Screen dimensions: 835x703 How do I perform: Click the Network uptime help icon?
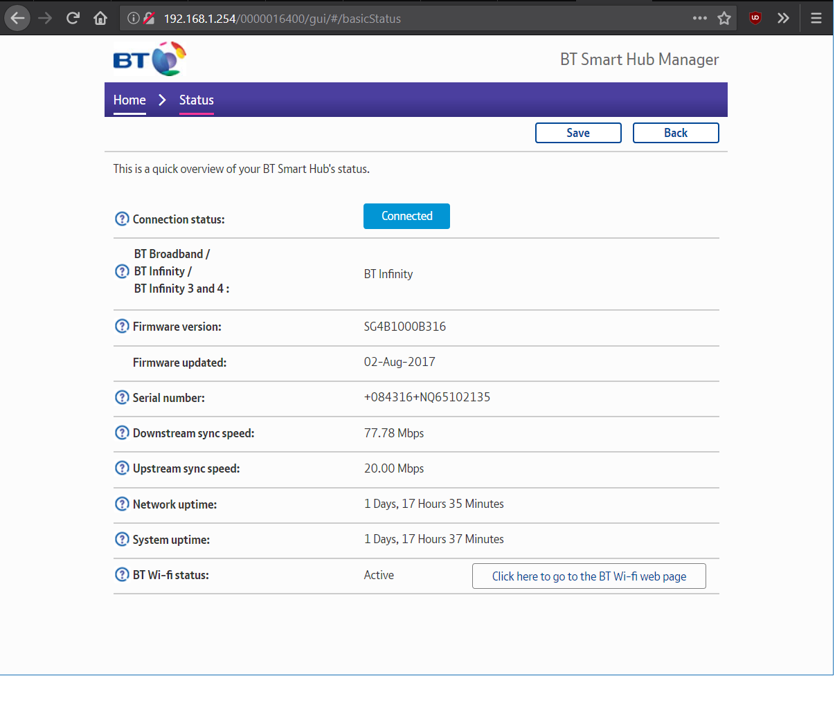(x=122, y=504)
